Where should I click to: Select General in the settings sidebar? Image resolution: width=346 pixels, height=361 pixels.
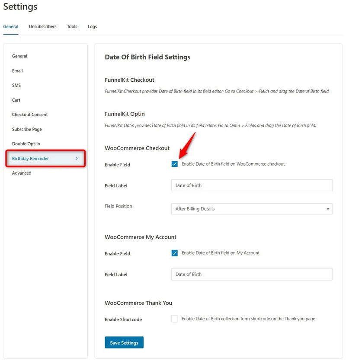pyautogui.click(x=19, y=56)
